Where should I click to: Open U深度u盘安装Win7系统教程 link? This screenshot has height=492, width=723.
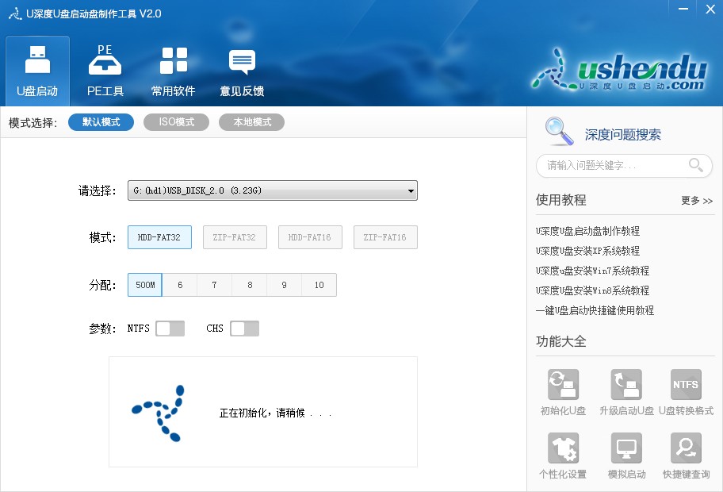[x=592, y=271]
